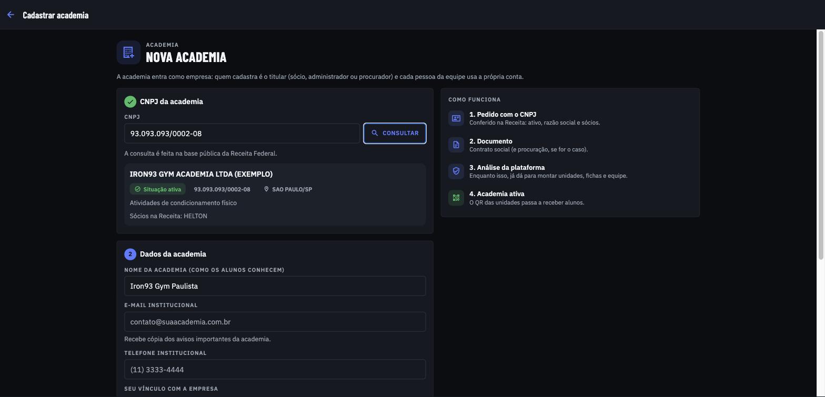Click the ID card icon for Pedido com o CNPJ
This screenshot has width=825, height=397.
tap(456, 118)
